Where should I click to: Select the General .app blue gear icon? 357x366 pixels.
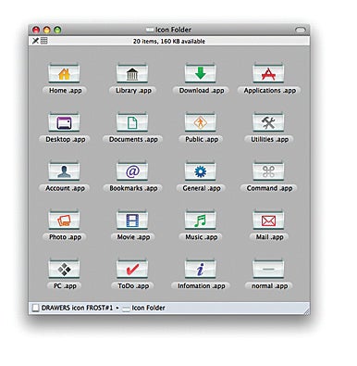(201, 170)
